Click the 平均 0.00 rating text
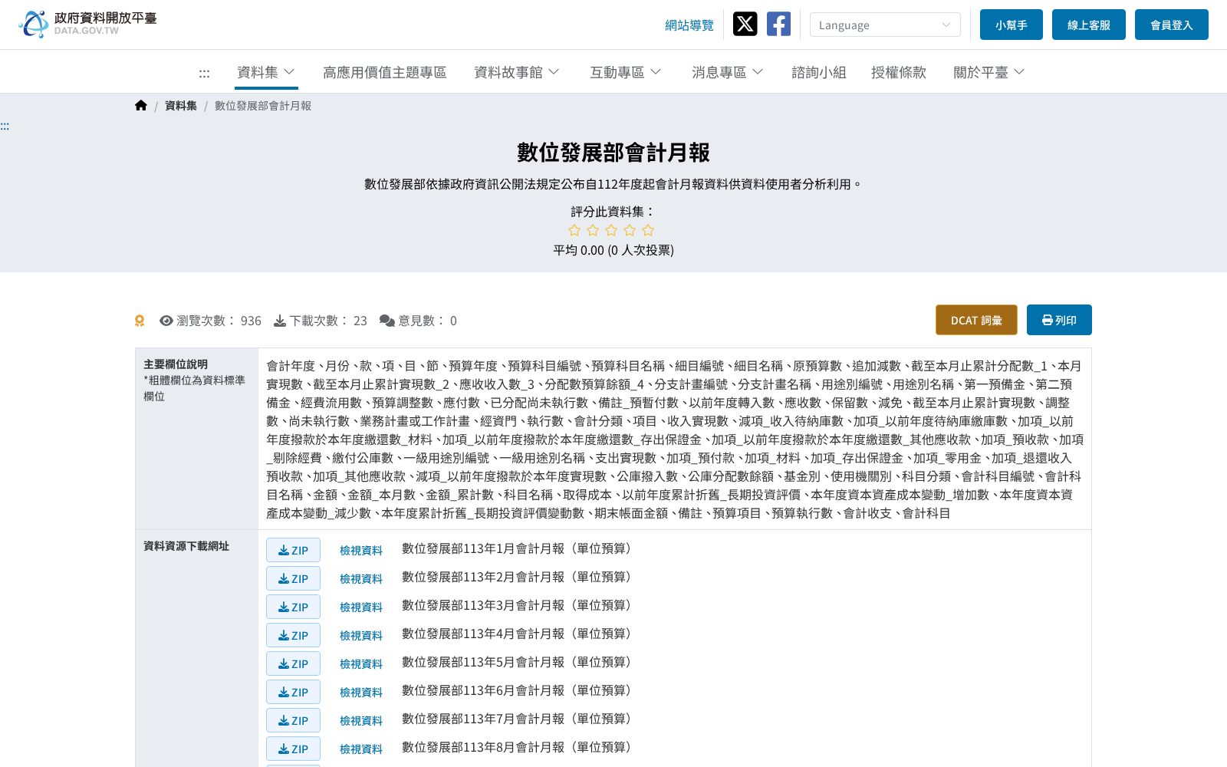Viewport: 1227px width, 767px height. tap(613, 250)
